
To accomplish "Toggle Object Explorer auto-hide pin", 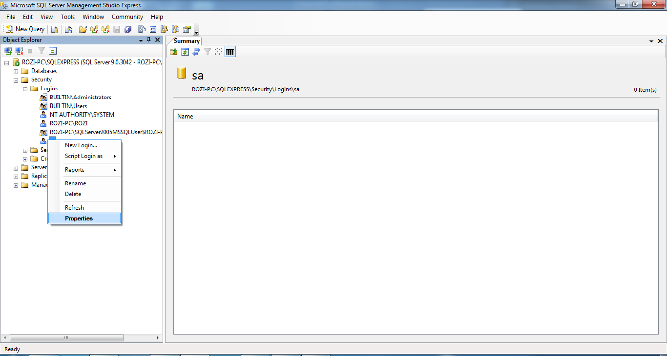I will click(x=149, y=40).
